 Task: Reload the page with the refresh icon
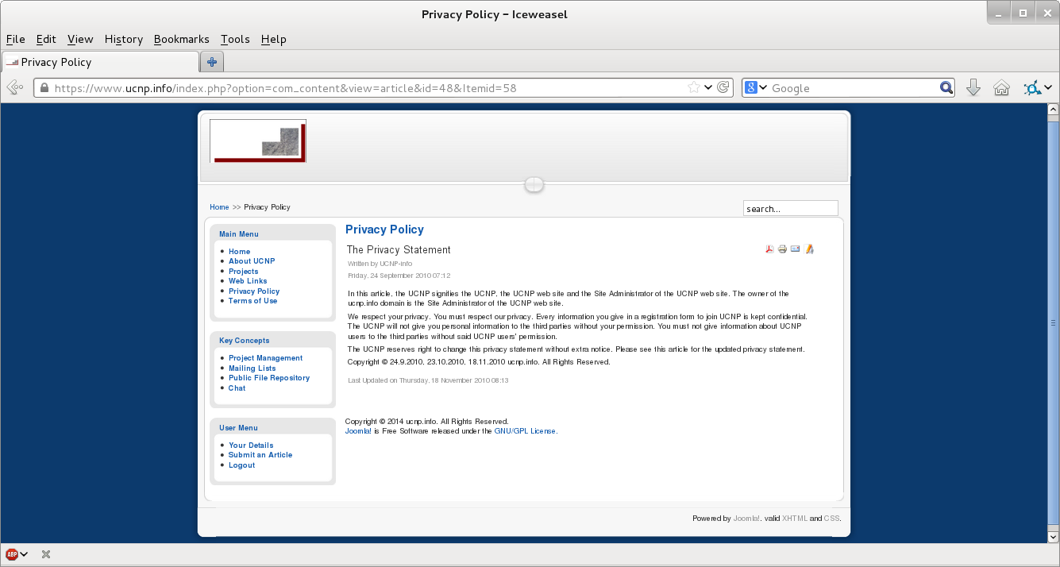[723, 88]
